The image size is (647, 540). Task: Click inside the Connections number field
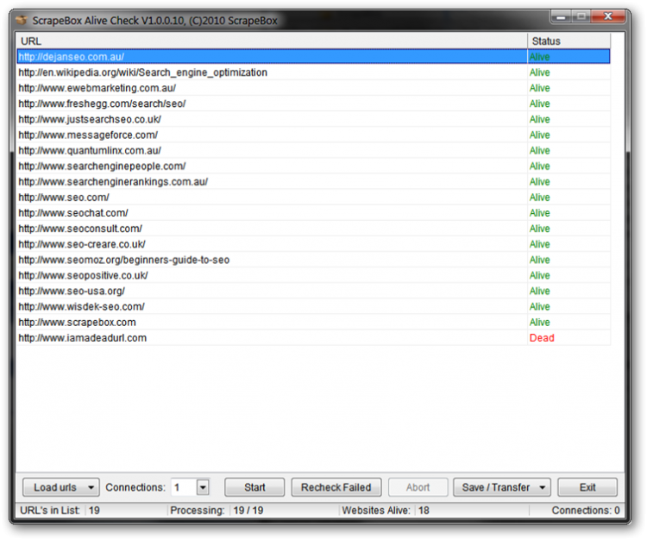pos(183,487)
